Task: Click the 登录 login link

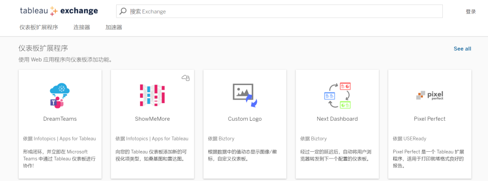Action: click(470, 12)
